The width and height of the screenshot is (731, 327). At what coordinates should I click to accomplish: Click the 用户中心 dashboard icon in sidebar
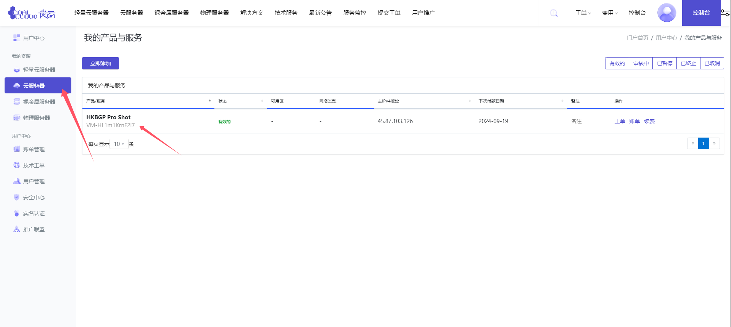[17, 38]
